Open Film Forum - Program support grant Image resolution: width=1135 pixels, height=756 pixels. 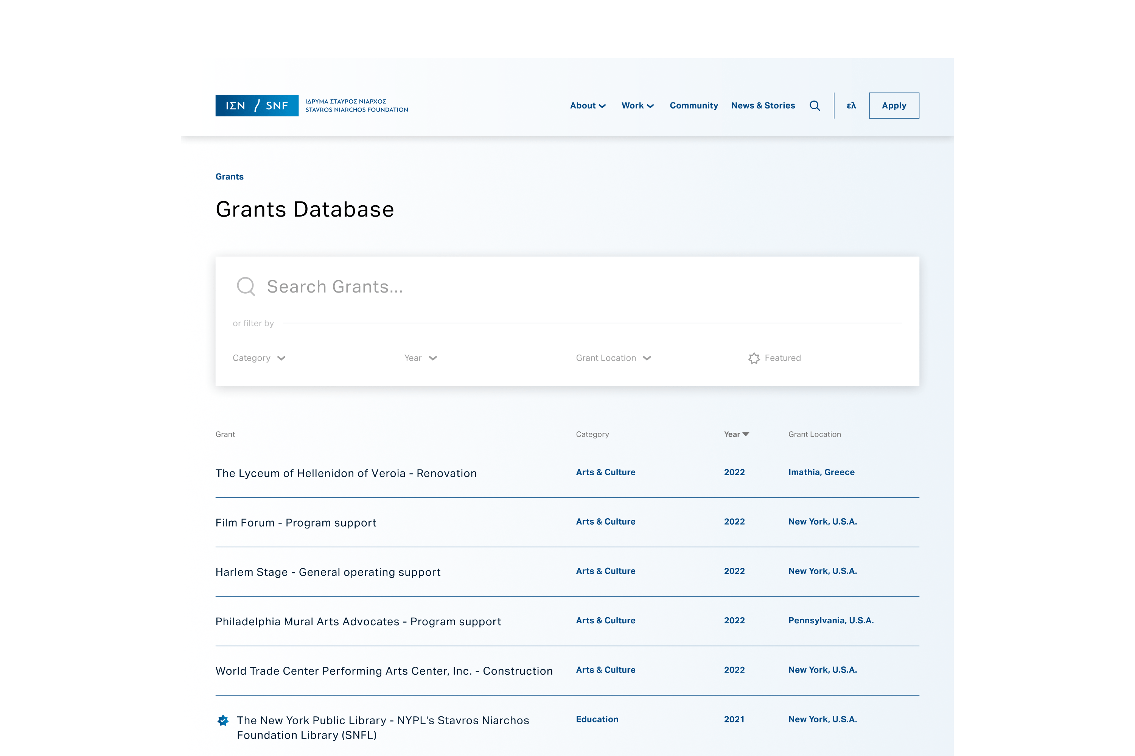[x=296, y=523]
